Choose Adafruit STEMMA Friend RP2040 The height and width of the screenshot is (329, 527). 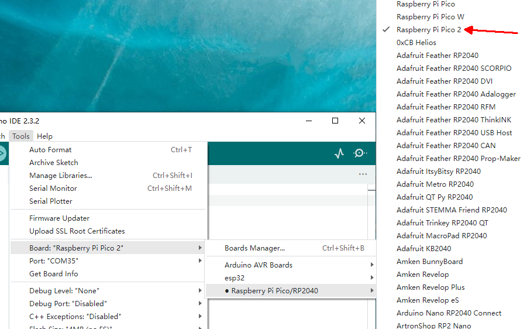click(452, 210)
